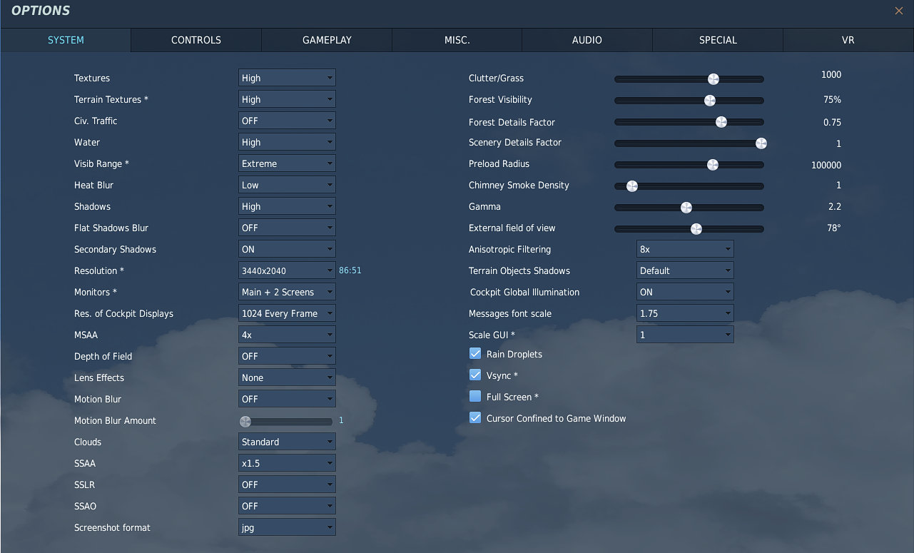This screenshot has width=914, height=553.
Task: Click the Forest Visibility value 75%
Action: [832, 100]
